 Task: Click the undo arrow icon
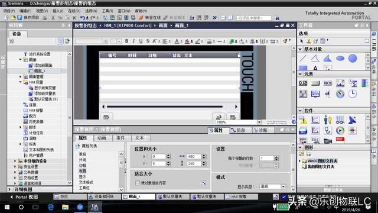(x=83, y=18)
